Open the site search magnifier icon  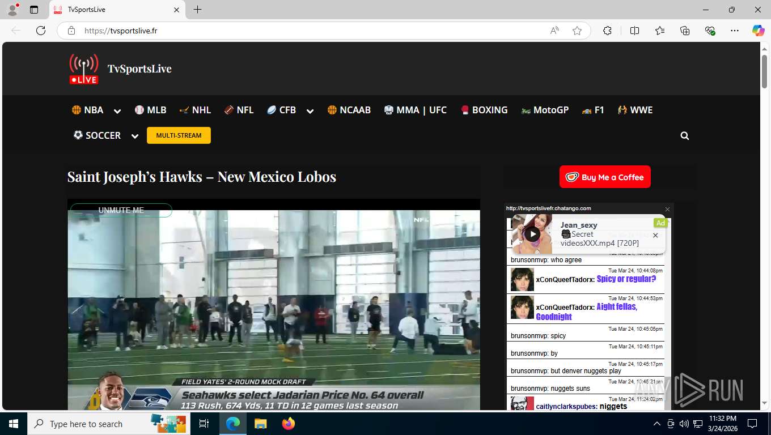click(685, 136)
